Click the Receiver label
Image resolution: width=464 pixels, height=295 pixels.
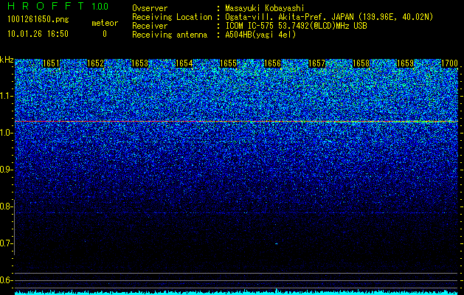(x=150, y=26)
